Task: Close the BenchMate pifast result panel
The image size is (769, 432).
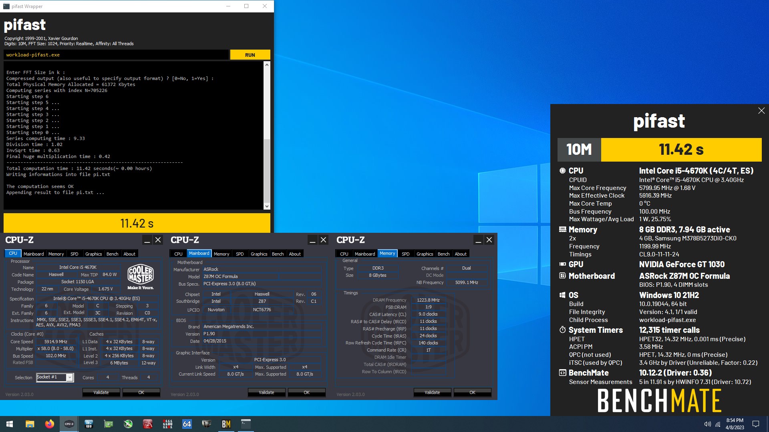Action: [x=761, y=111]
